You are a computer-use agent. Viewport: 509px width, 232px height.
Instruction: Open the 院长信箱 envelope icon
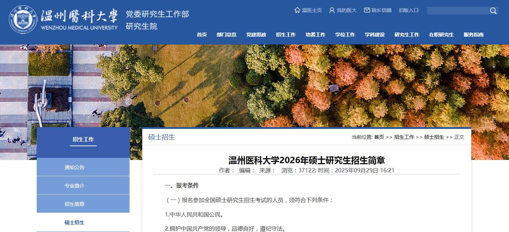367,10
